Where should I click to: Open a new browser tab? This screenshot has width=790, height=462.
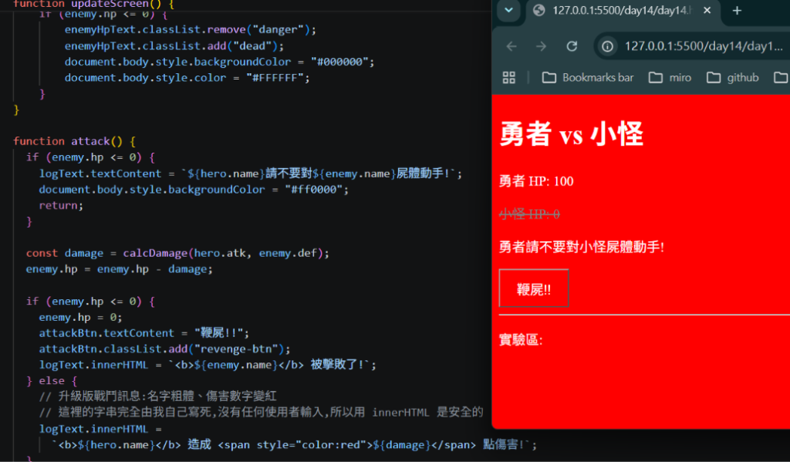(737, 11)
